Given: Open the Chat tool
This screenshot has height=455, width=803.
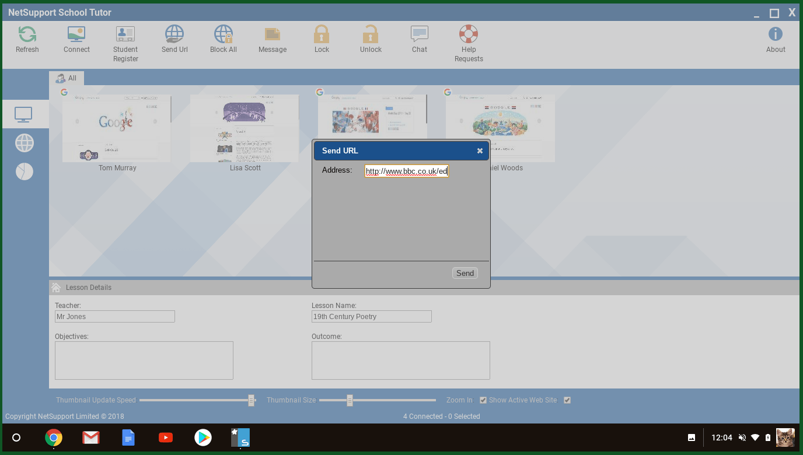Looking at the screenshot, I should tap(420, 35).
